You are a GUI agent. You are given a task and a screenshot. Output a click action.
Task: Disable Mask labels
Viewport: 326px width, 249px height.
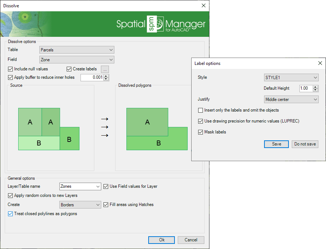click(x=200, y=132)
